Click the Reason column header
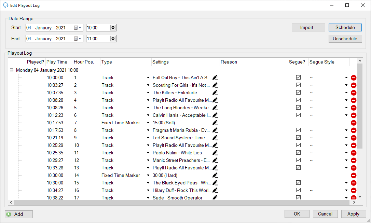The height and width of the screenshot is (223, 371). (x=254, y=62)
